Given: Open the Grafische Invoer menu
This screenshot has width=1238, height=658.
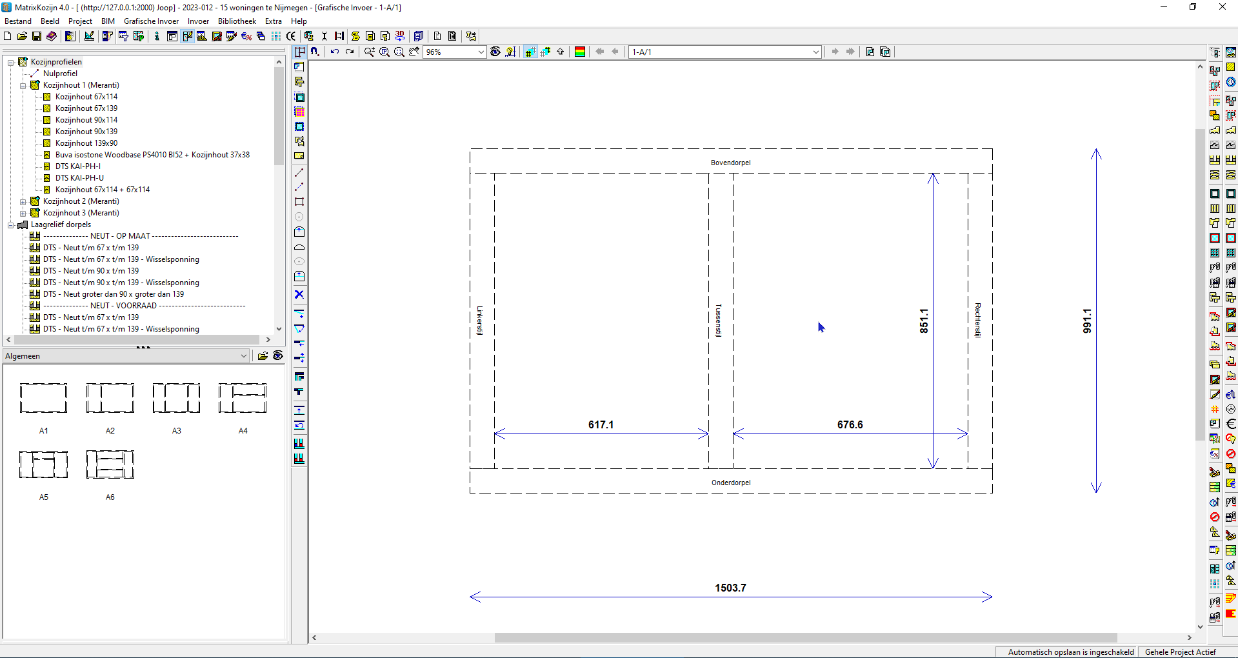Looking at the screenshot, I should [x=151, y=21].
